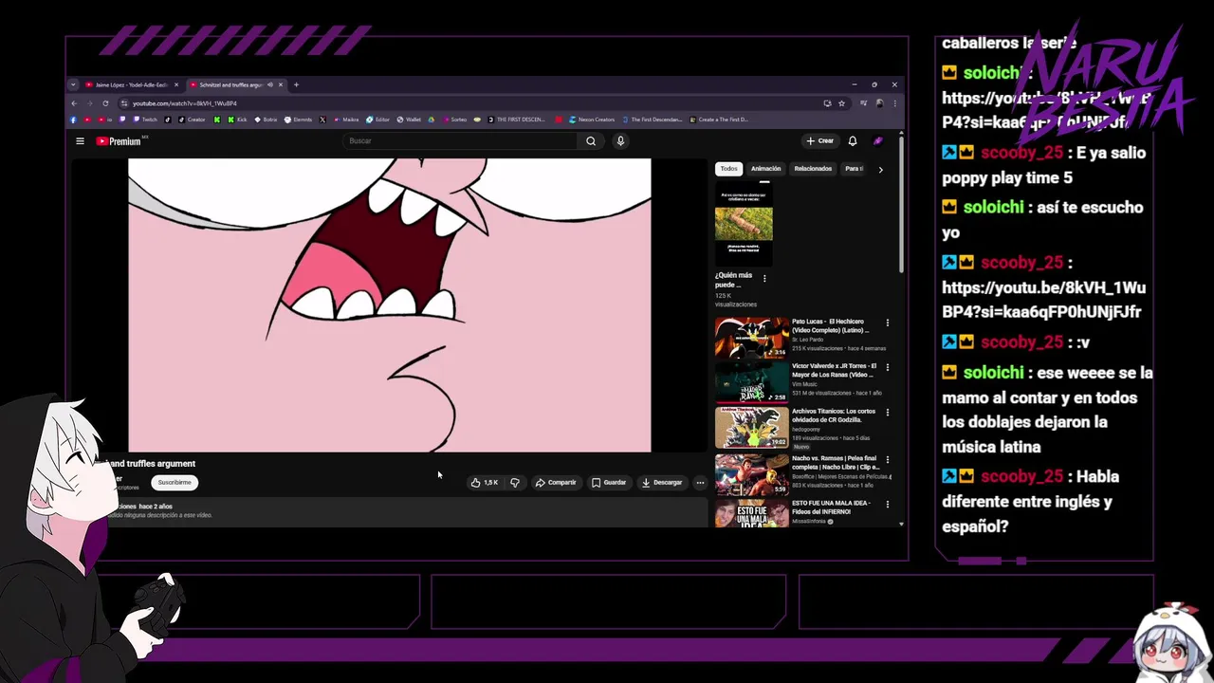Viewport: 1214px width, 683px height.
Task: Open THE FIRST DESCEN... bookmark
Action: point(517,120)
